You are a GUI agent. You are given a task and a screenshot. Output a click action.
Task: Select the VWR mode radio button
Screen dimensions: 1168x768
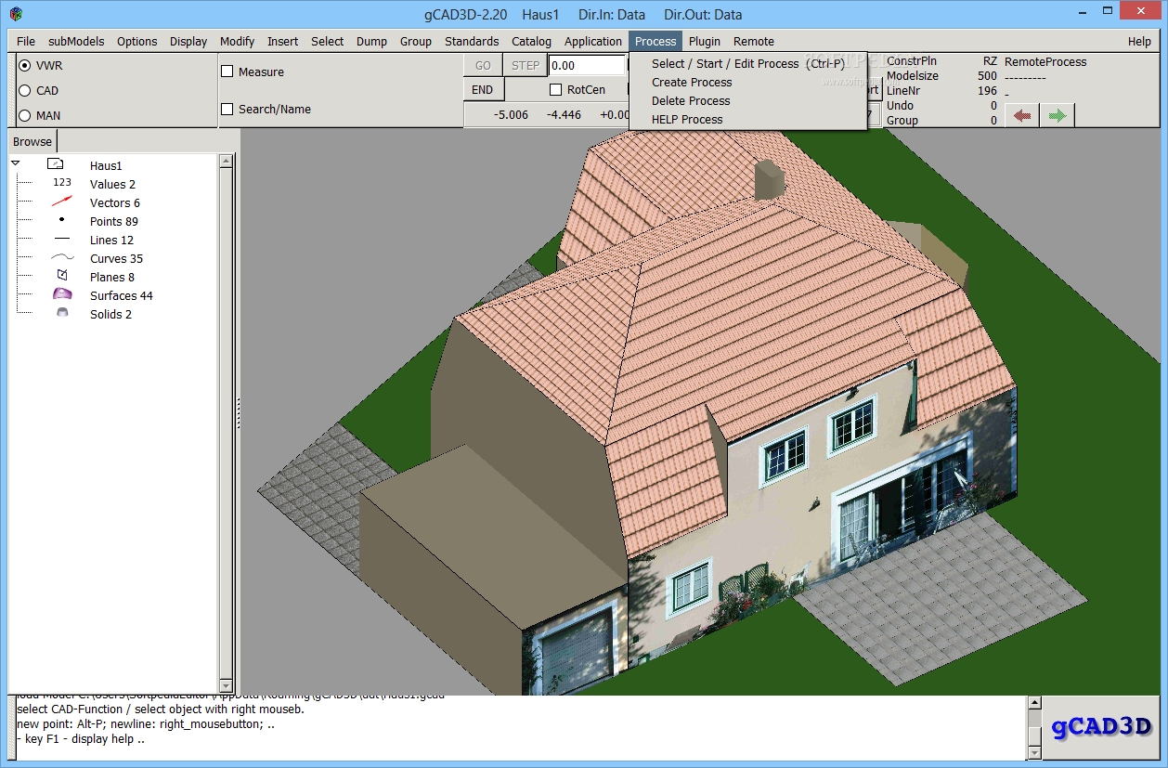25,66
